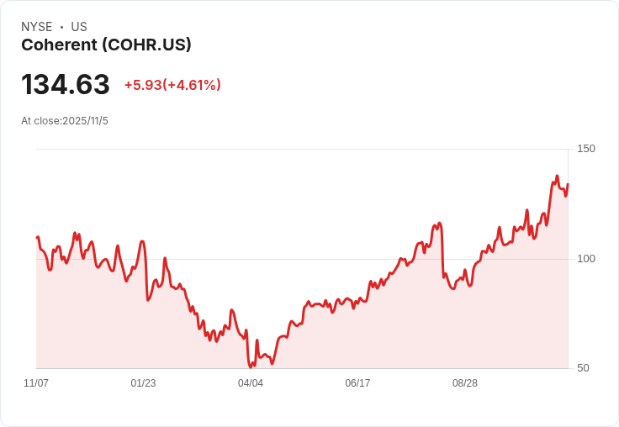Click the 150 value on the y-axis
The width and height of the screenshot is (619, 427).
click(586, 149)
